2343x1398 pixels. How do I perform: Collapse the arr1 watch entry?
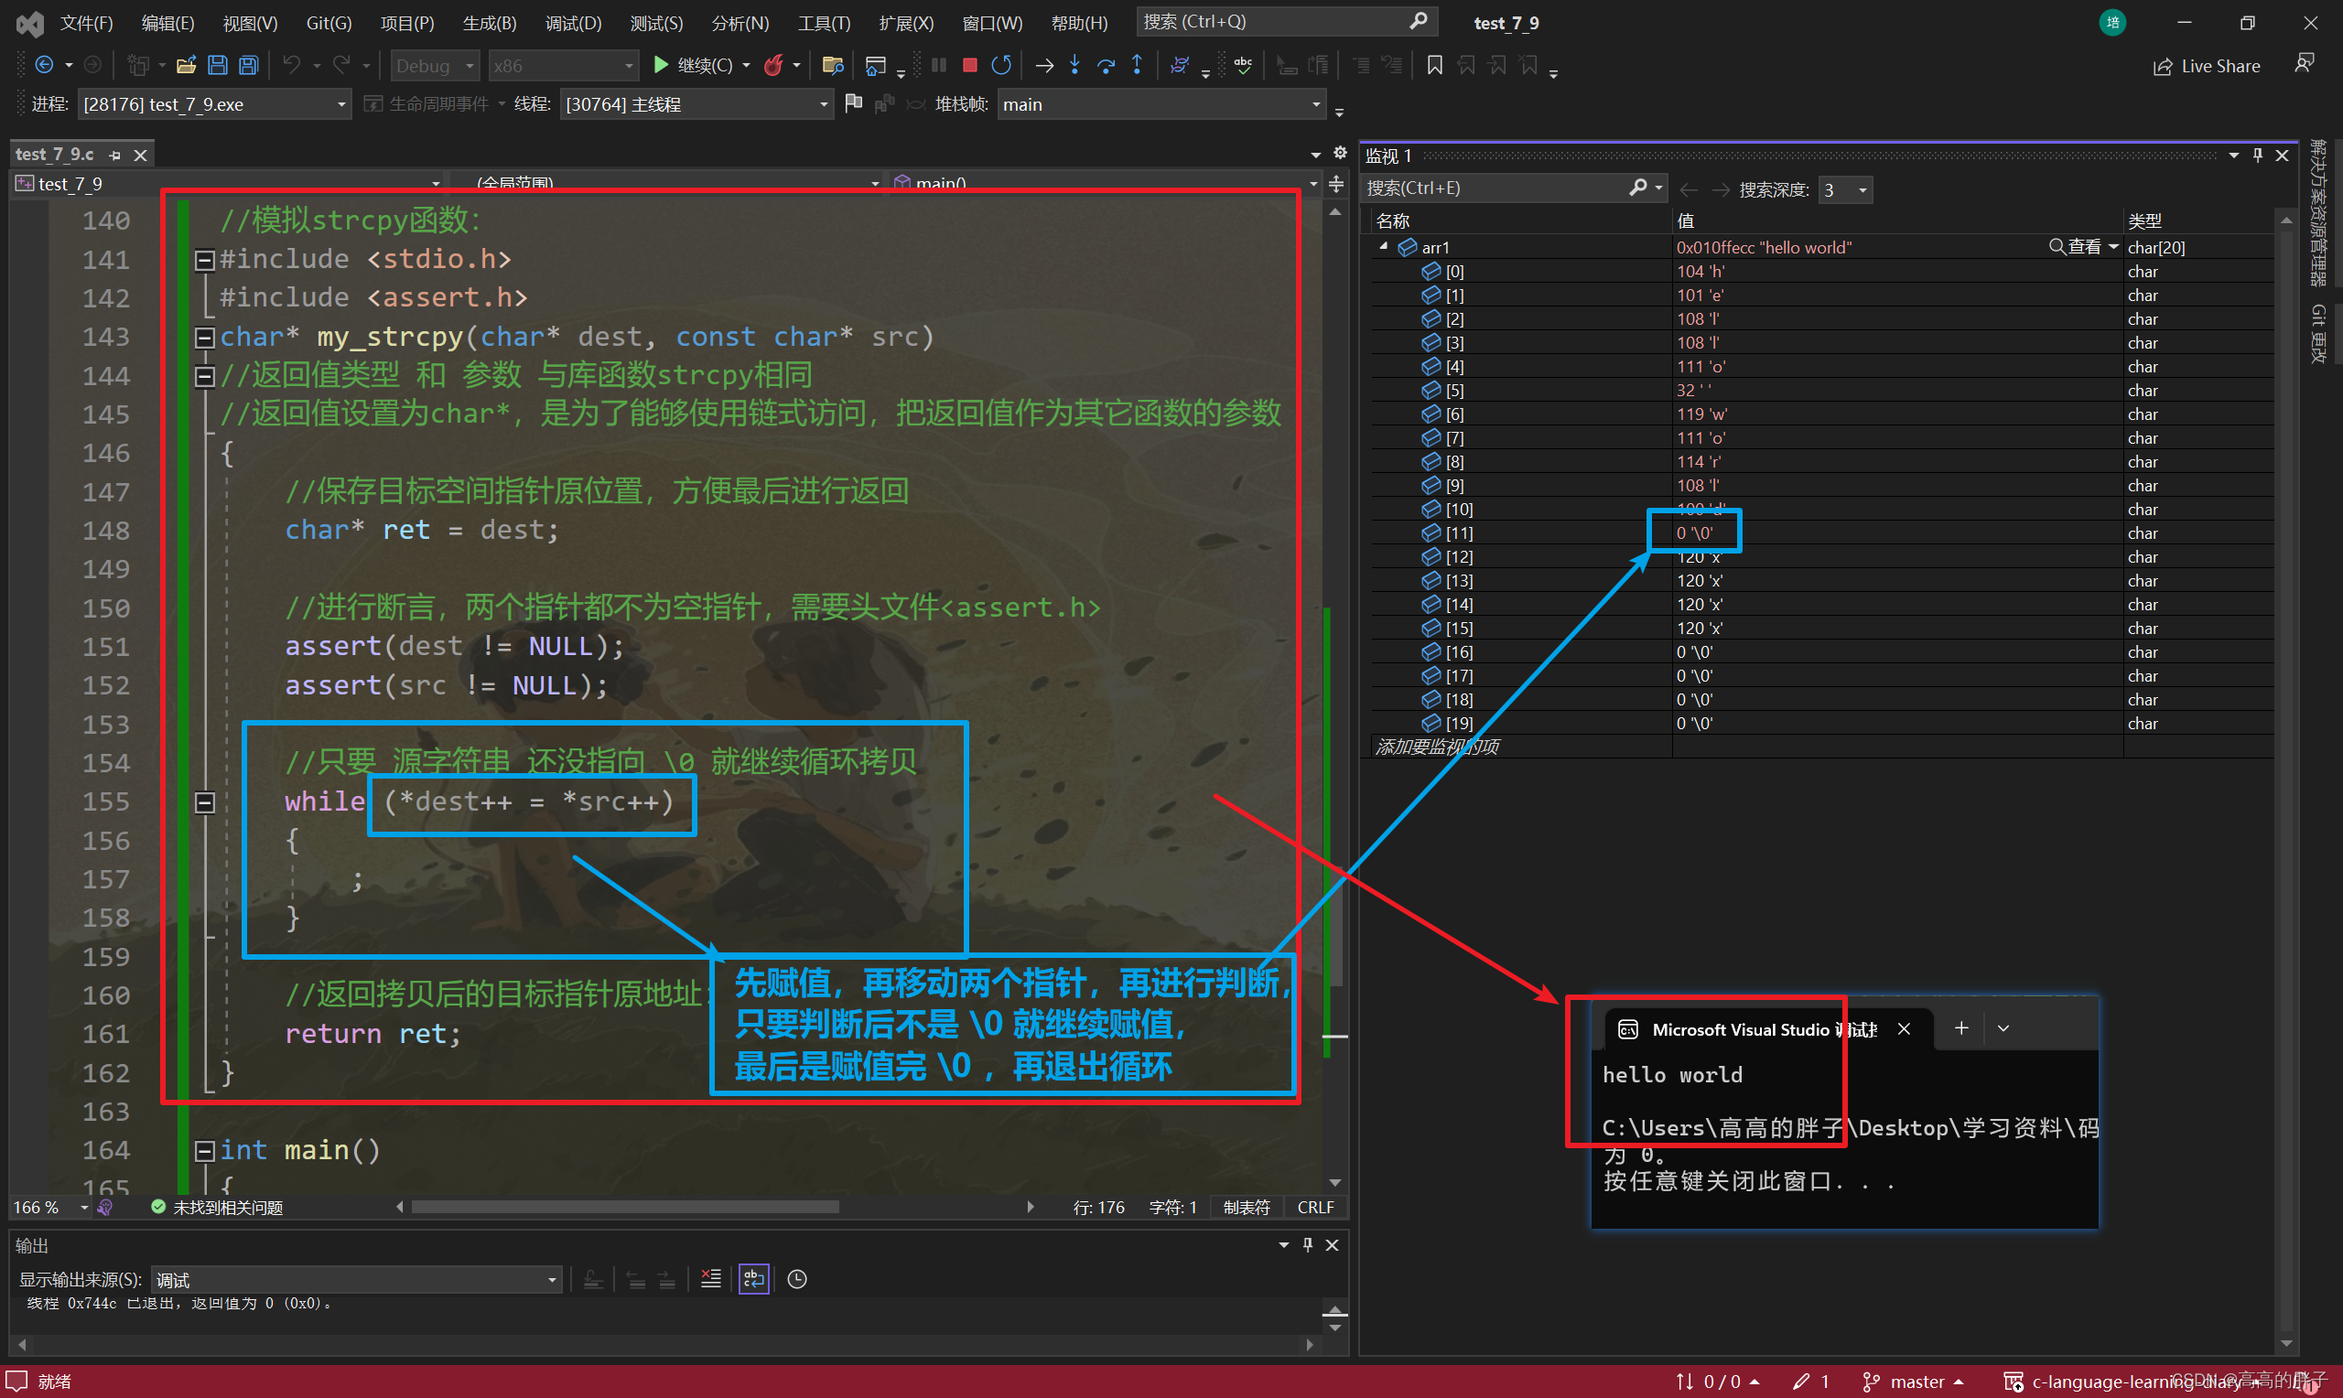coord(1383,247)
